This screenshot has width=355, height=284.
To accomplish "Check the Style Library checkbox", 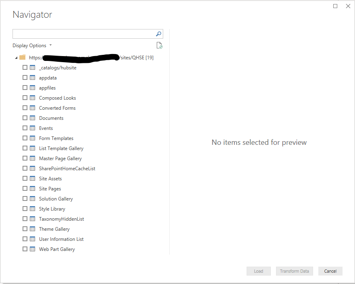I will [x=25, y=209].
